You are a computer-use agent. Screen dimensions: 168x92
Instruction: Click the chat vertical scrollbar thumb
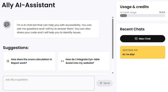tap(113, 39)
